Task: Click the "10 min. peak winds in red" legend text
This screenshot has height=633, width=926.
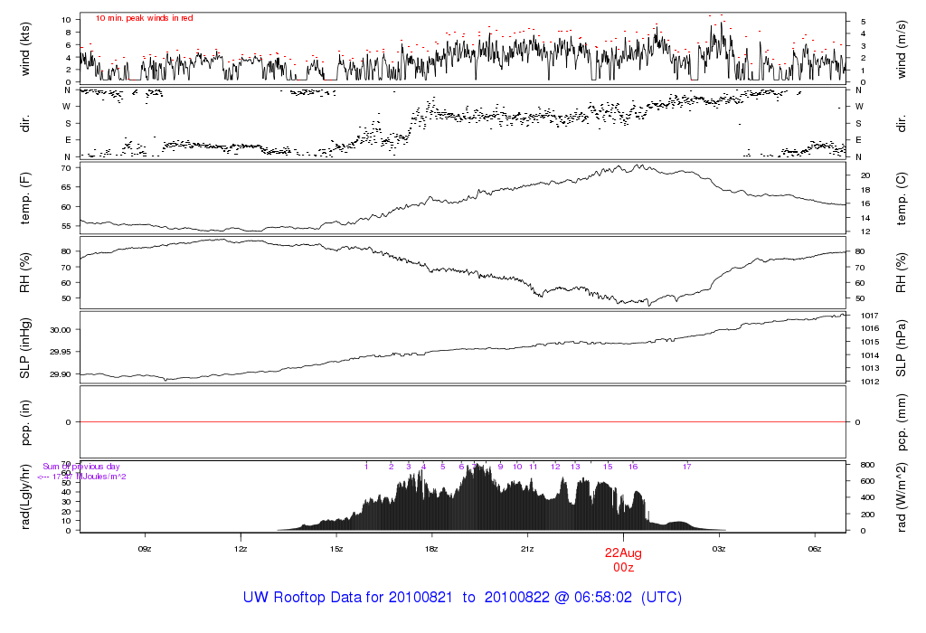Action: [x=144, y=18]
